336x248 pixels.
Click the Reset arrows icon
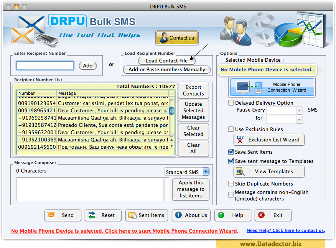tap(92, 215)
